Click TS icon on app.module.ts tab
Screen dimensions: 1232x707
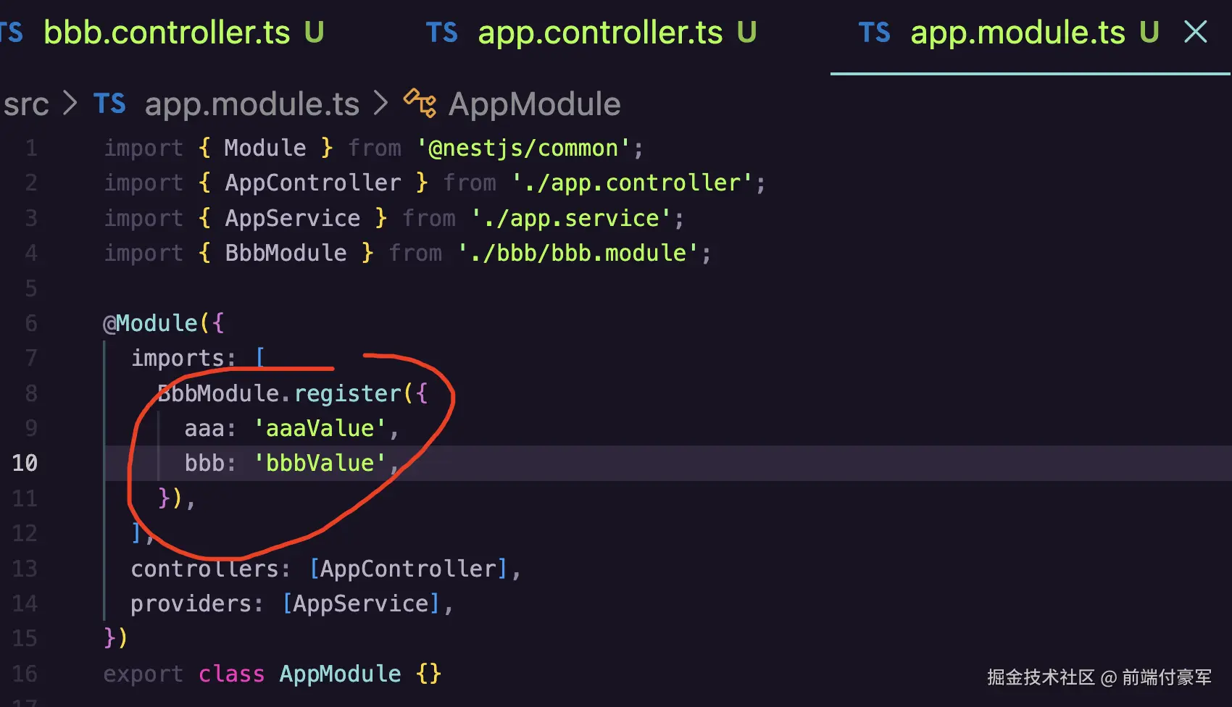874,33
